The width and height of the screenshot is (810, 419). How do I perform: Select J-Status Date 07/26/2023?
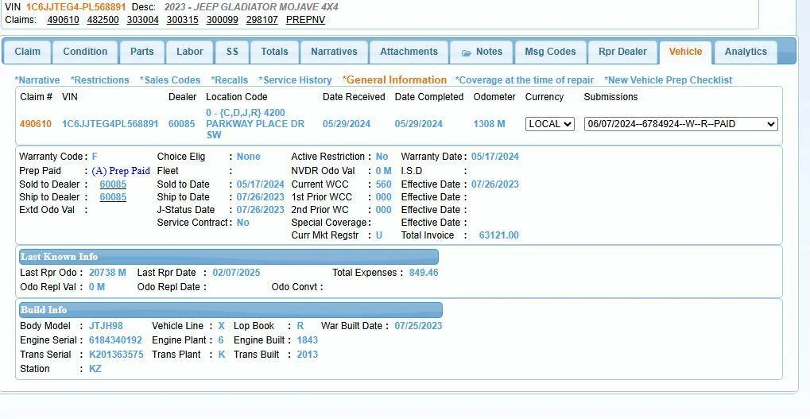(x=261, y=210)
